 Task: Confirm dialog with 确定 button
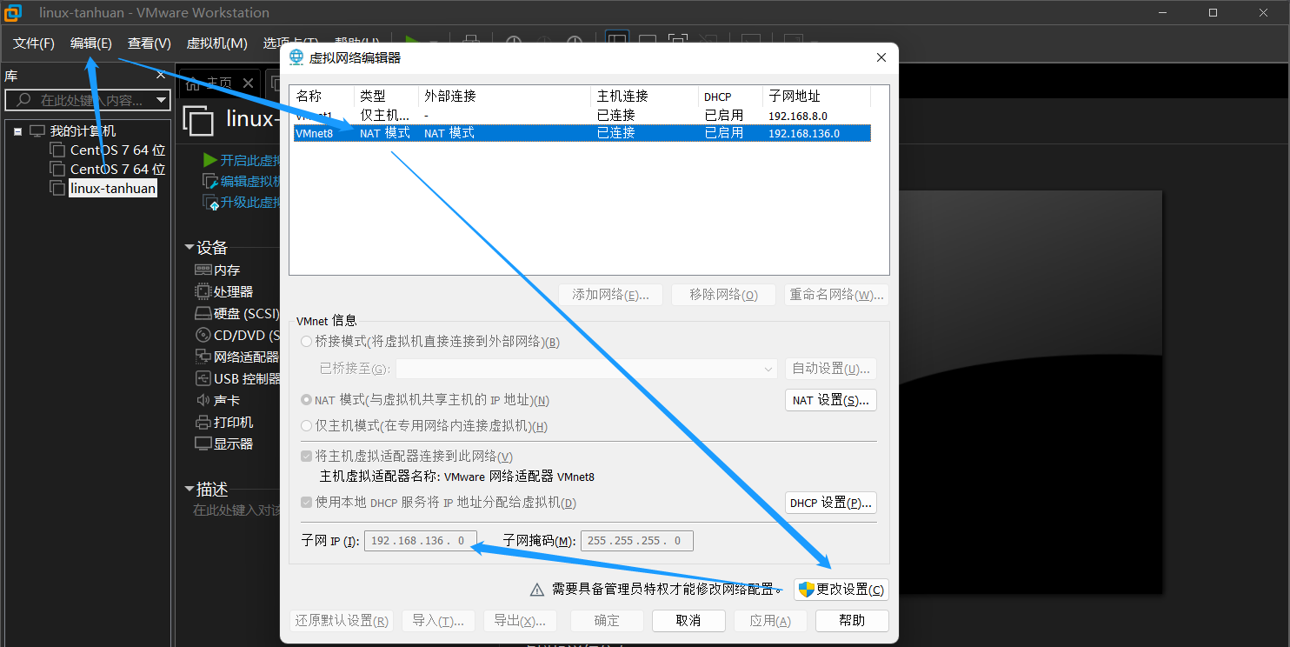(x=607, y=621)
